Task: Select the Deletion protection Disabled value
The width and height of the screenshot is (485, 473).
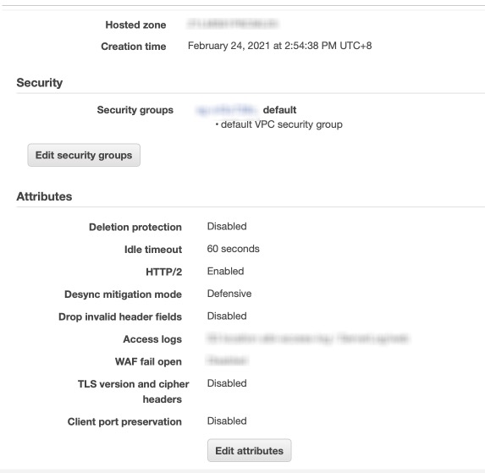Action: pos(227,226)
